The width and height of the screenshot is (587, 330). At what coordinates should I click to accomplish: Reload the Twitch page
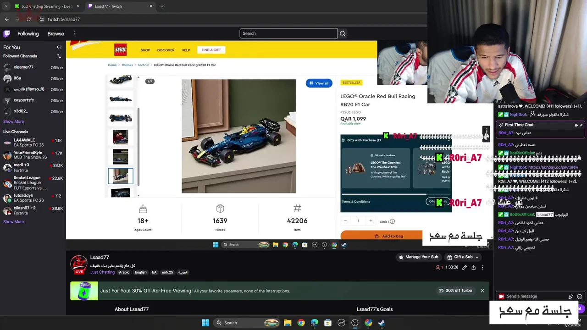(x=28, y=19)
